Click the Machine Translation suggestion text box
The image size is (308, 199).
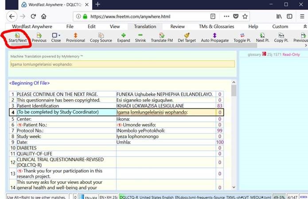click(x=122, y=64)
